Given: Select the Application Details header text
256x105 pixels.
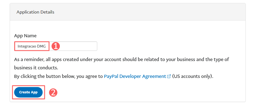Looking at the screenshot, I should click(35, 12).
